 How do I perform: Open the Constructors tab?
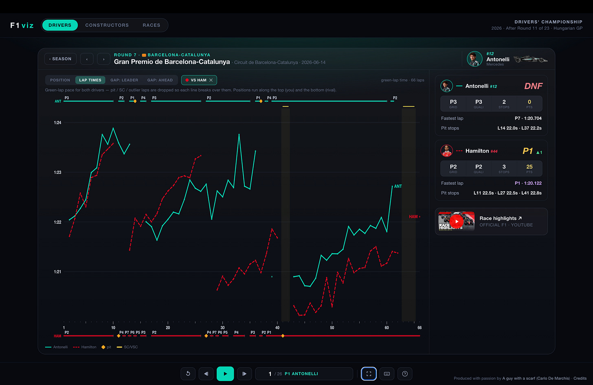107,25
